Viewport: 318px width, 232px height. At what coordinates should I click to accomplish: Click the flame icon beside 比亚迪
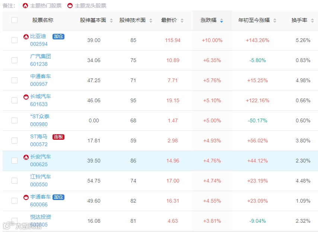26,37
